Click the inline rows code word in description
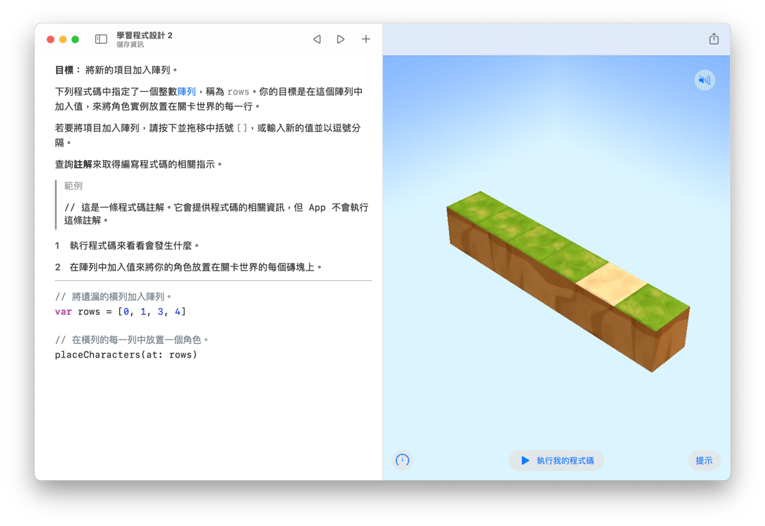This screenshot has width=765, height=526. (238, 92)
